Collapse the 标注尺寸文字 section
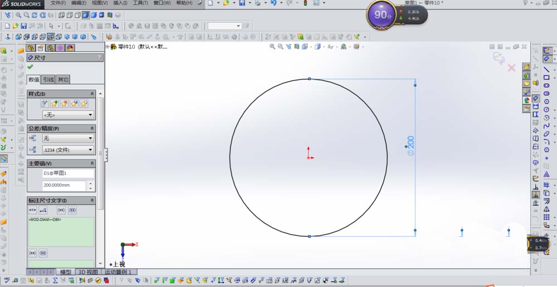The width and height of the screenshot is (557, 287). click(x=92, y=200)
